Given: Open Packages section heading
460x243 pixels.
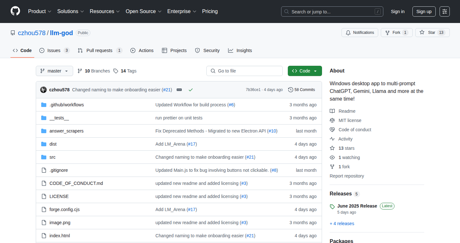Looking at the screenshot, I should [341, 241].
